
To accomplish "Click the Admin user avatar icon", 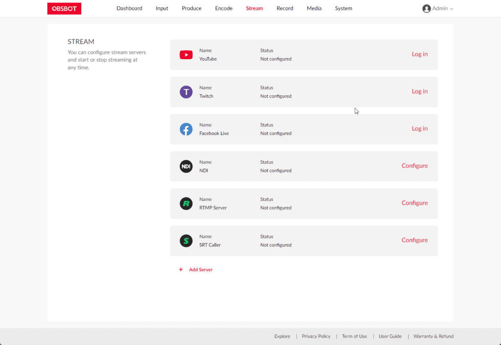I will pyautogui.click(x=426, y=8).
